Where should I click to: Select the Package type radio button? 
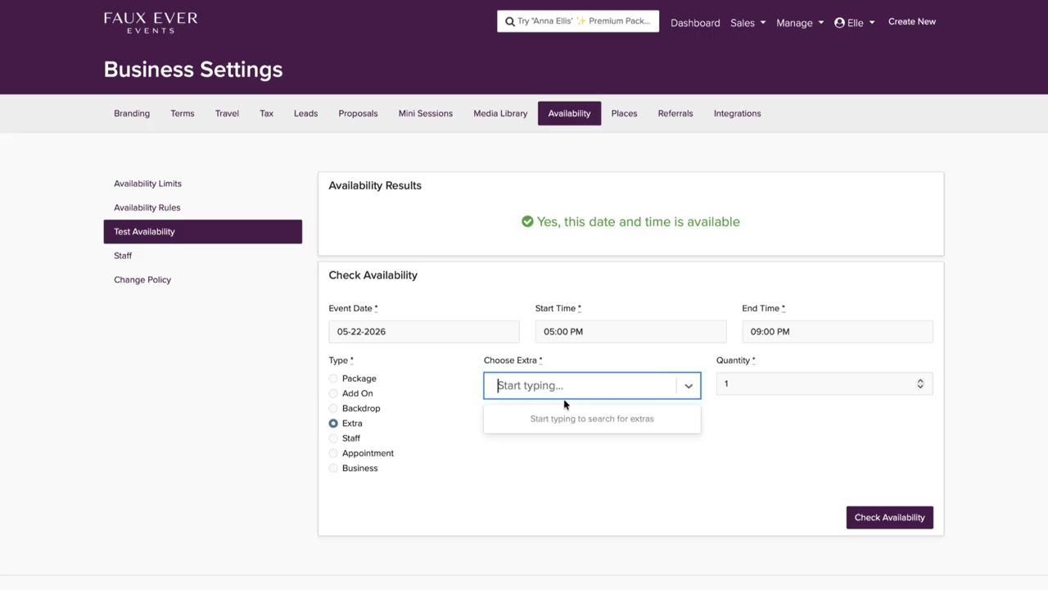click(x=333, y=379)
